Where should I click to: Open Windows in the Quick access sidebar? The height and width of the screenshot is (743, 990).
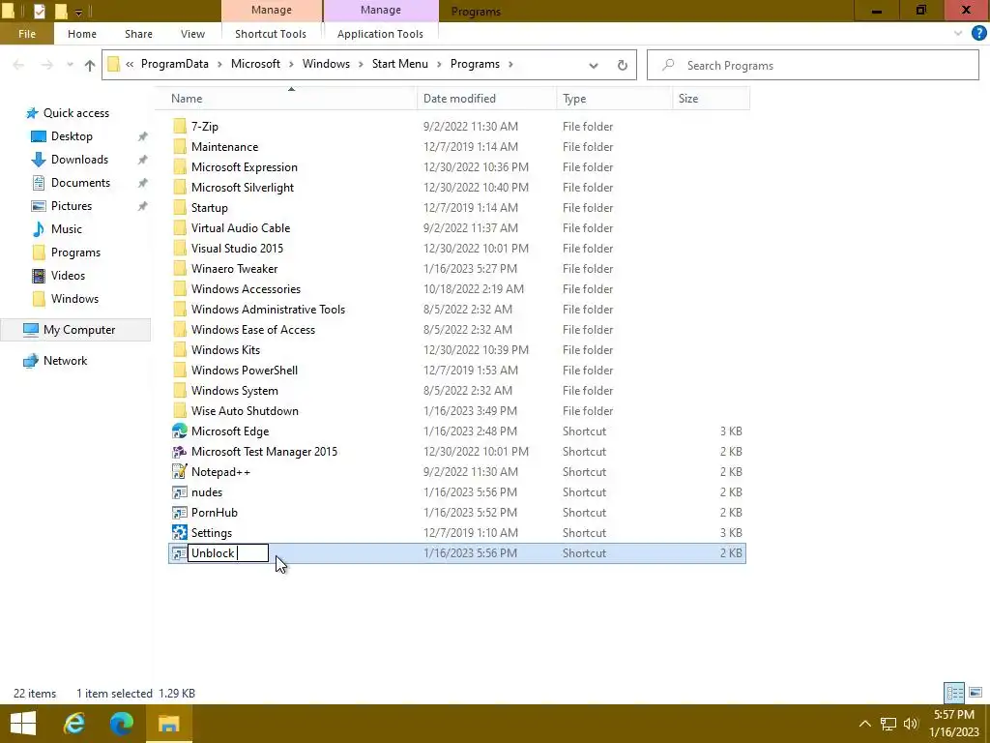pyautogui.click(x=74, y=299)
